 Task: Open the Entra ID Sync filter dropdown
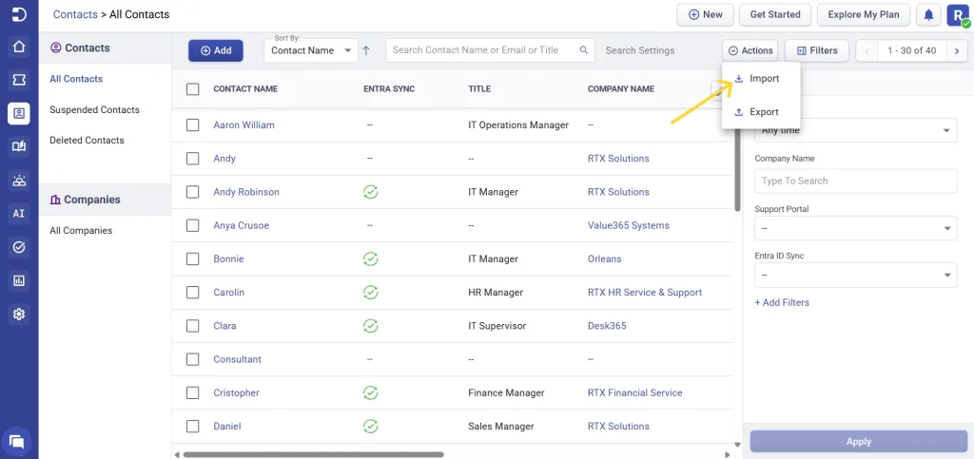[x=855, y=275]
